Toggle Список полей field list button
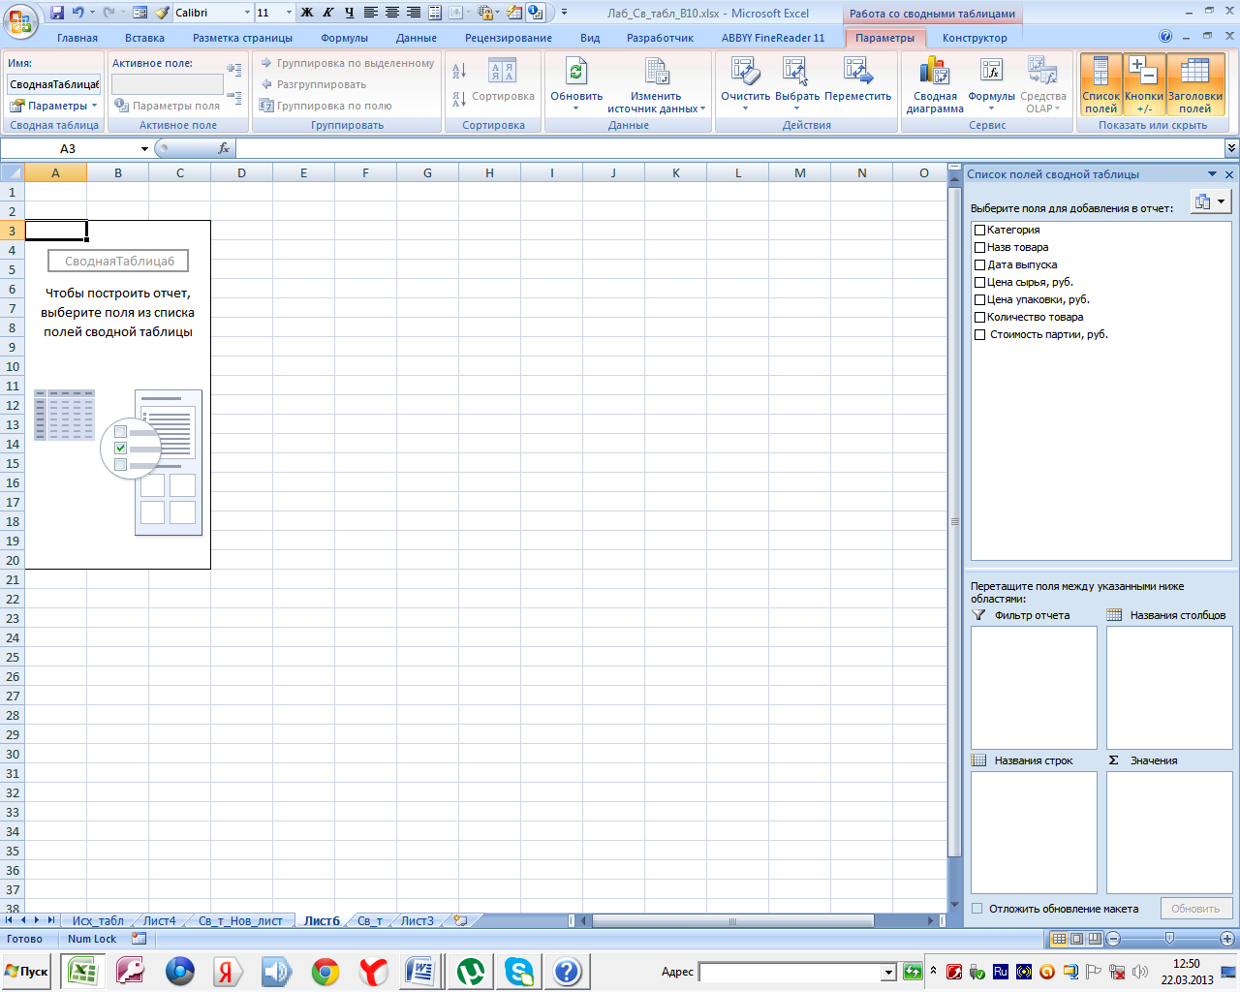 tap(1100, 84)
